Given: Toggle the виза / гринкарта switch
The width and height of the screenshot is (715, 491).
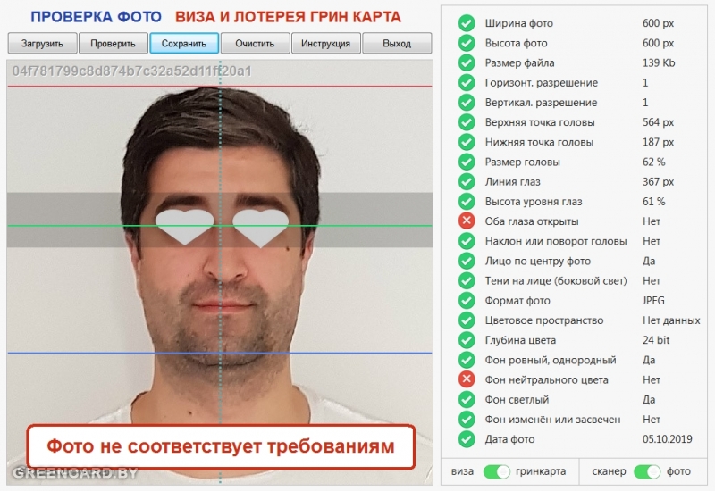Looking at the screenshot, I should [496, 471].
